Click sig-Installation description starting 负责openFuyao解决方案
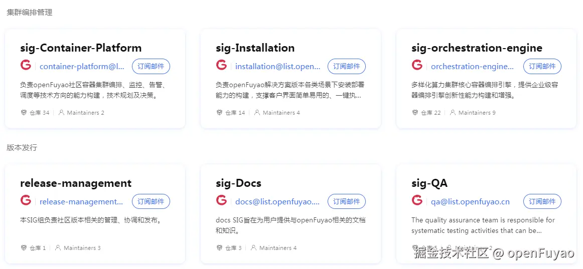The image size is (583, 269). coord(289,90)
